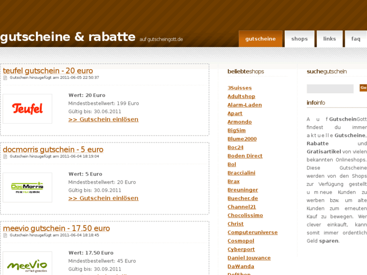The width and height of the screenshot is (367, 275).
Task: Open the Buecher.de shop link
Action: coord(243,198)
